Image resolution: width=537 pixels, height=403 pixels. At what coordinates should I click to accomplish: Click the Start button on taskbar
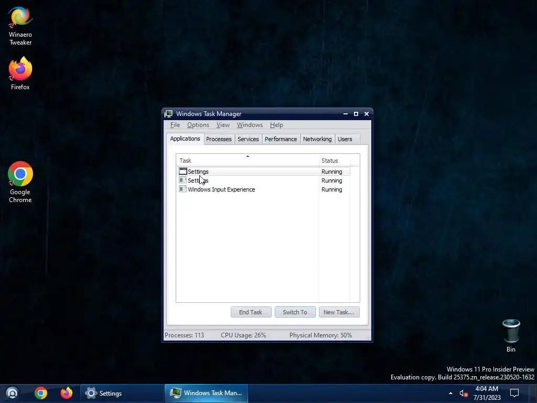tap(12, 393)
